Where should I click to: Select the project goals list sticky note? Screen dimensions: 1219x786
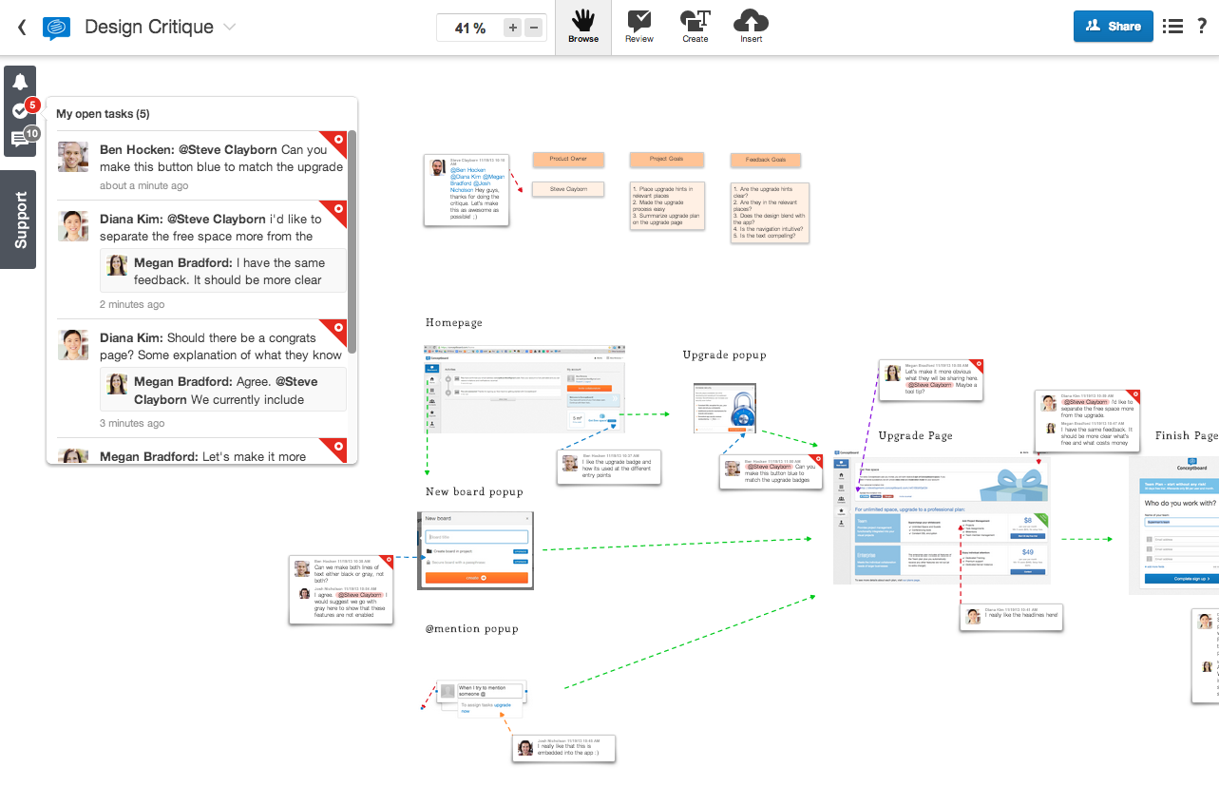tap(667, 207)
